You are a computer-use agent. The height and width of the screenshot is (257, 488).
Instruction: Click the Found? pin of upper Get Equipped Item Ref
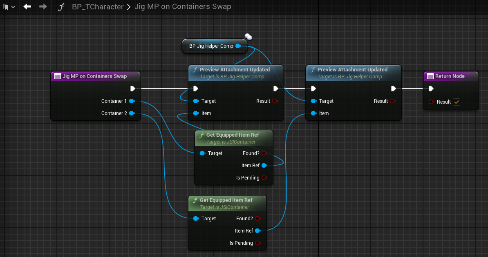[x=264, y=153]
